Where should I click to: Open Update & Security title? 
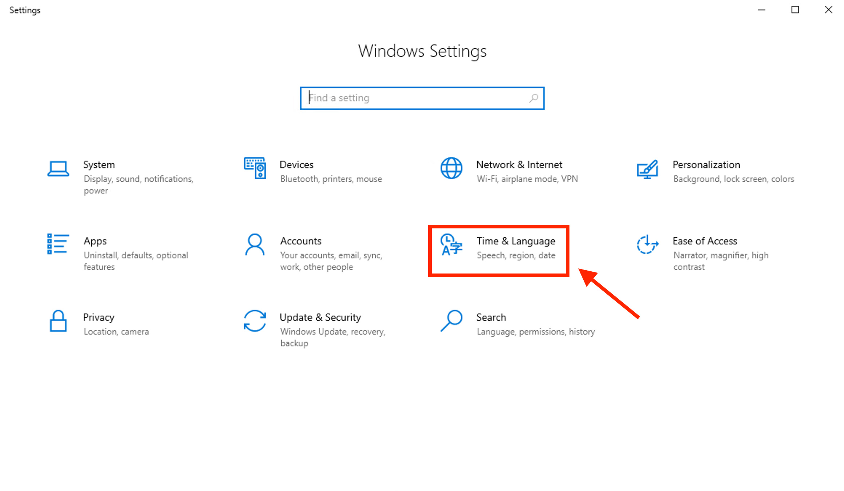pos(320,318)
